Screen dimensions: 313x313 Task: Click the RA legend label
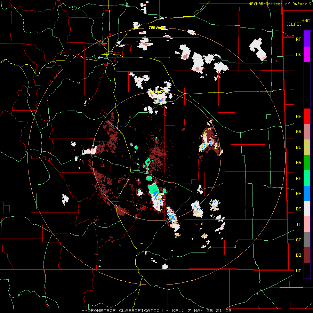coord(298,178)
